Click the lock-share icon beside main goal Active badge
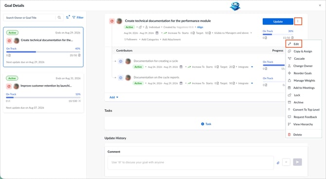The width and height of the screenshot is (326, 179). click(140, 27)
